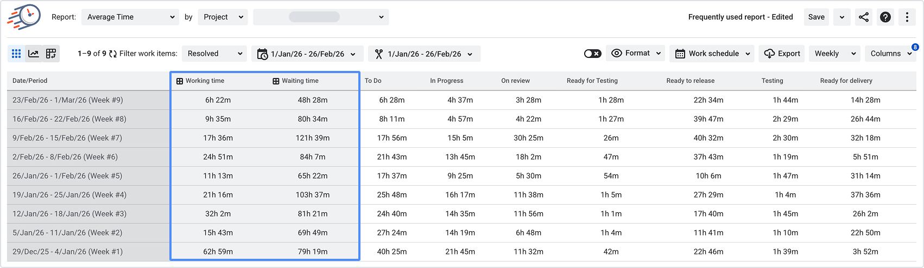Click the 62h 59m working time cell
The height and width of the screenshot is (268, 924).
218,252
